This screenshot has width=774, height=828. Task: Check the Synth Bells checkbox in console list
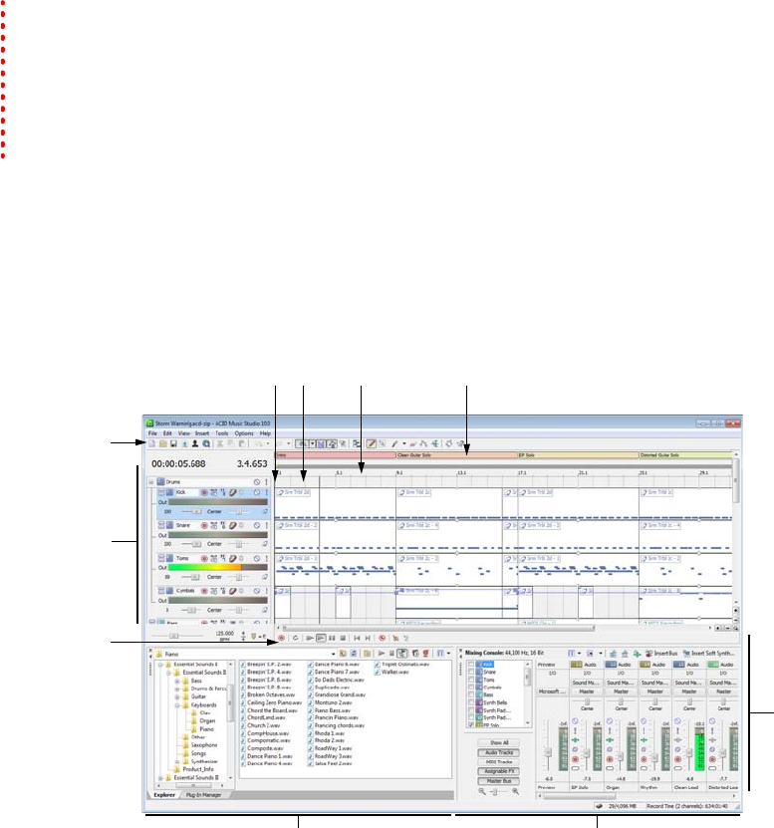(x=471, y=702)
